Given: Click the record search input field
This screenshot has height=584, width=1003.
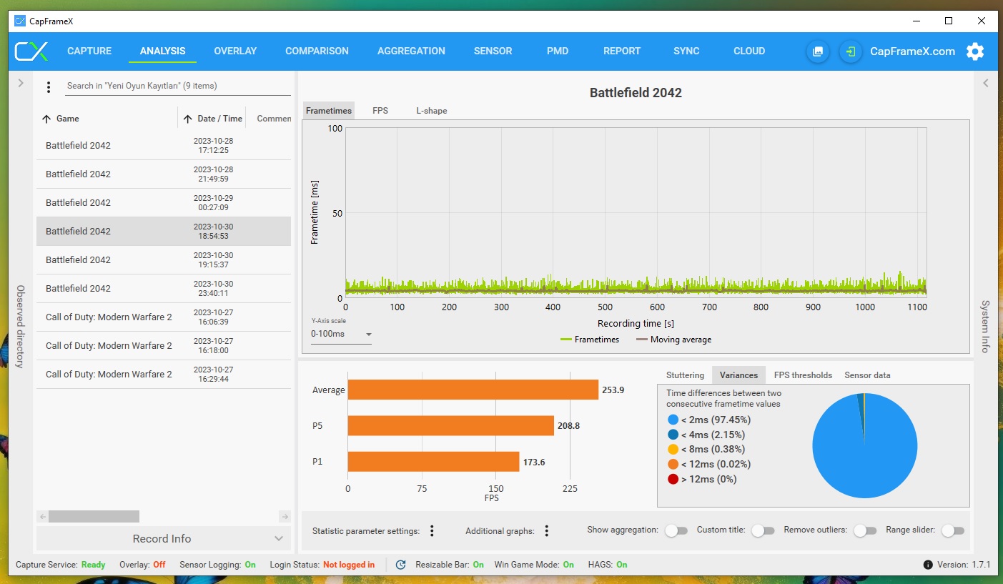Looking at the screenshot, I should click(177, 86).
